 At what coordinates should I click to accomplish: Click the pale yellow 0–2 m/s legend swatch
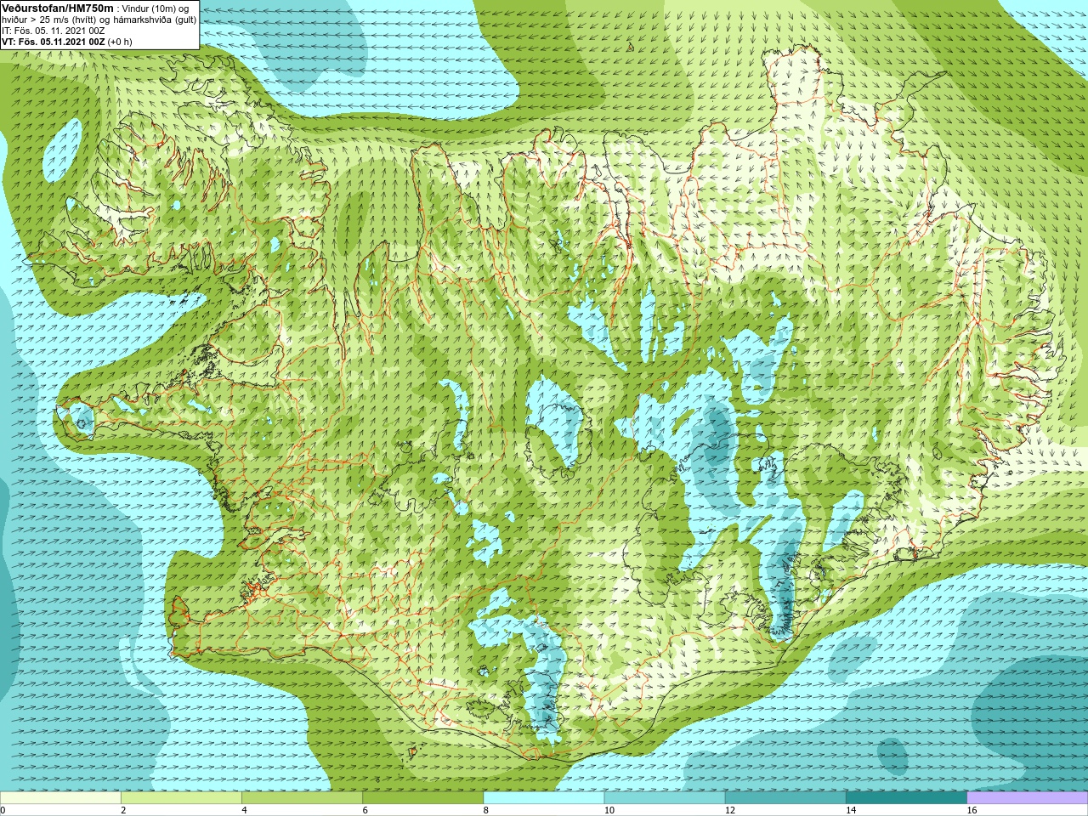(x=60, y=798)
